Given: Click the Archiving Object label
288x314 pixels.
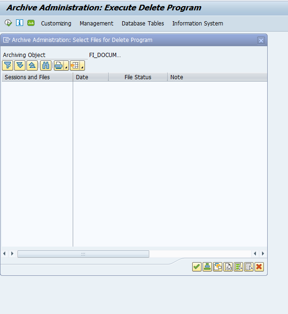Looking at the screenshot, I should pyautogui.click(x=24, y=55).
